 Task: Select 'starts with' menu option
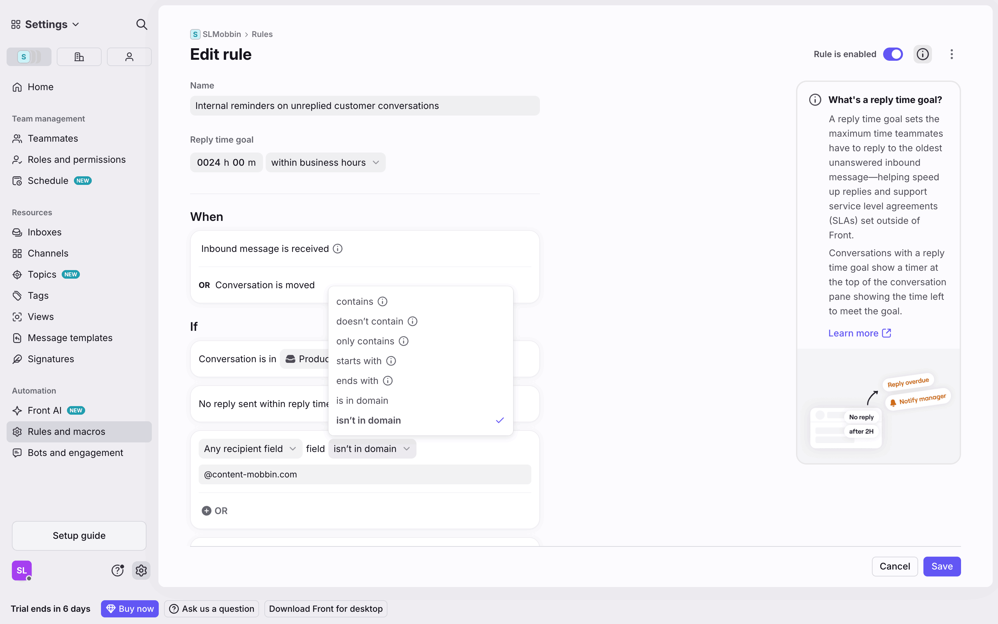[358, 361]
